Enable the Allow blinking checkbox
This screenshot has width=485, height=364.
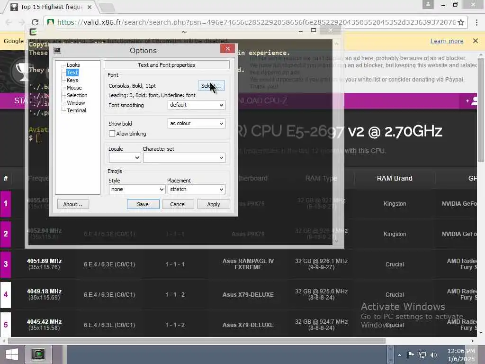112,134
